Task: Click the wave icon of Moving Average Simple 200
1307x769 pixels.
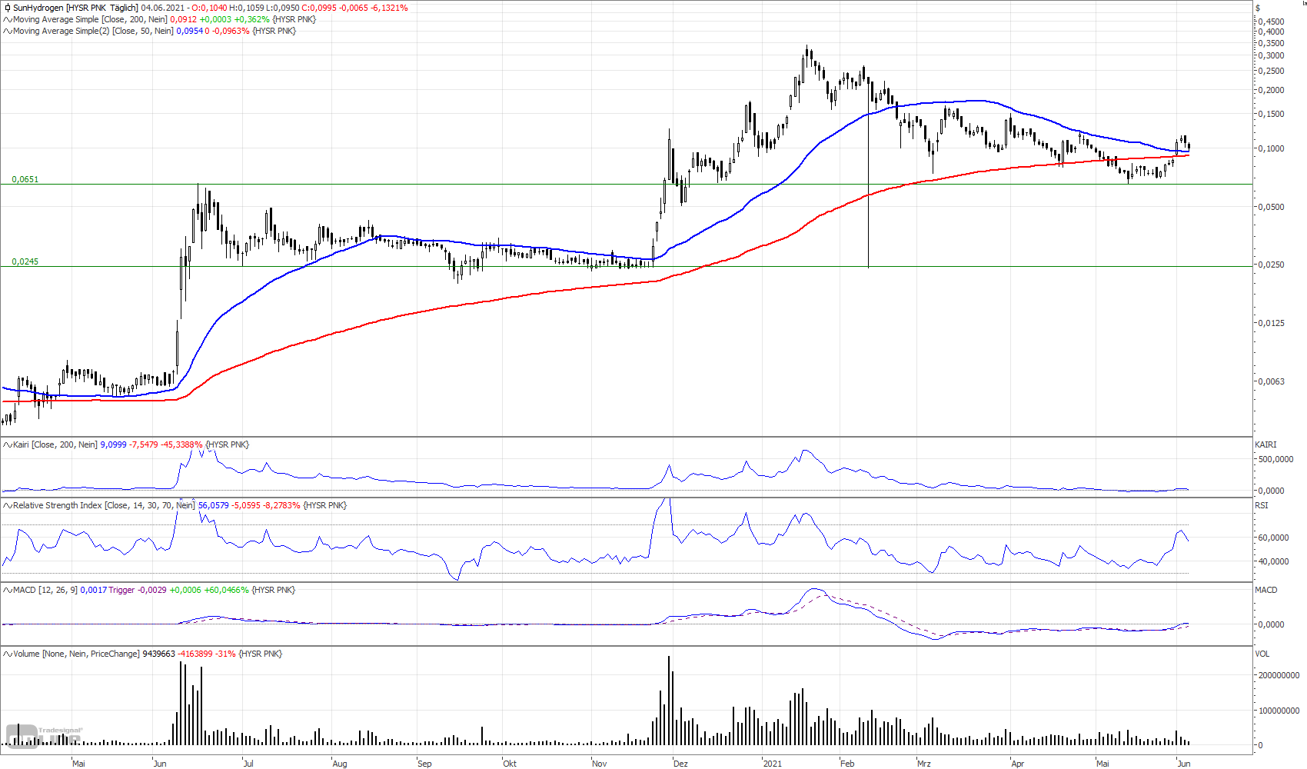Action: (x=8, y=19)
